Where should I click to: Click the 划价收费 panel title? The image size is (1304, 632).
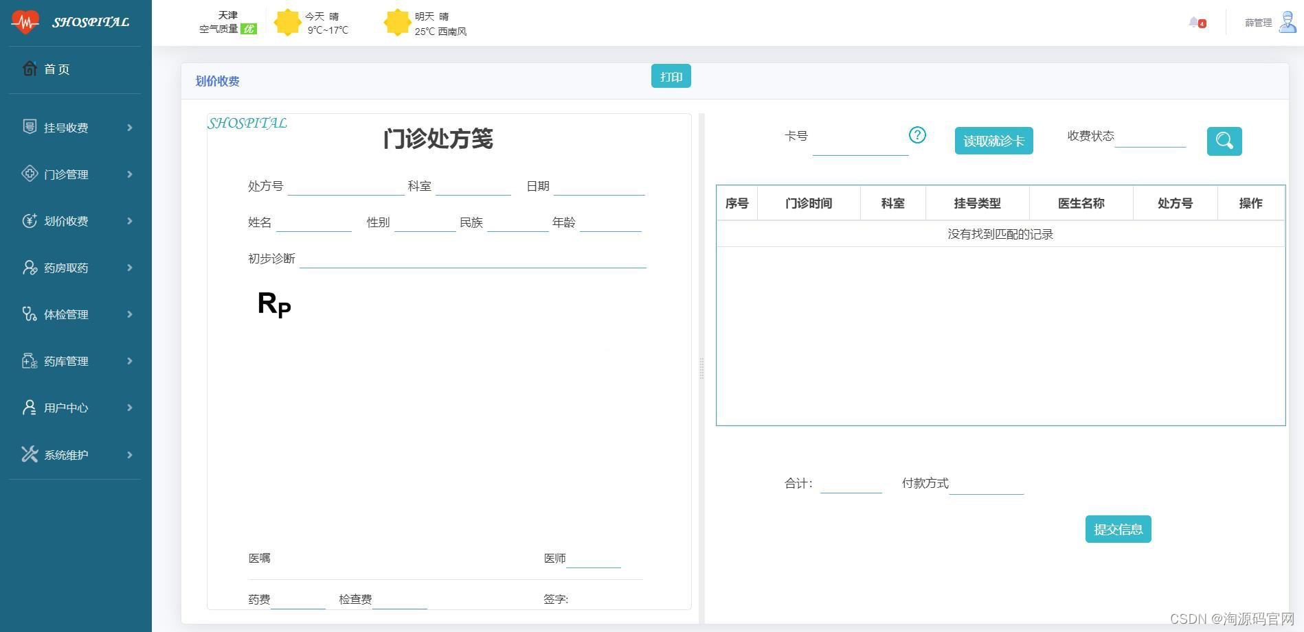pyautogui.click(x=217, y=81)
